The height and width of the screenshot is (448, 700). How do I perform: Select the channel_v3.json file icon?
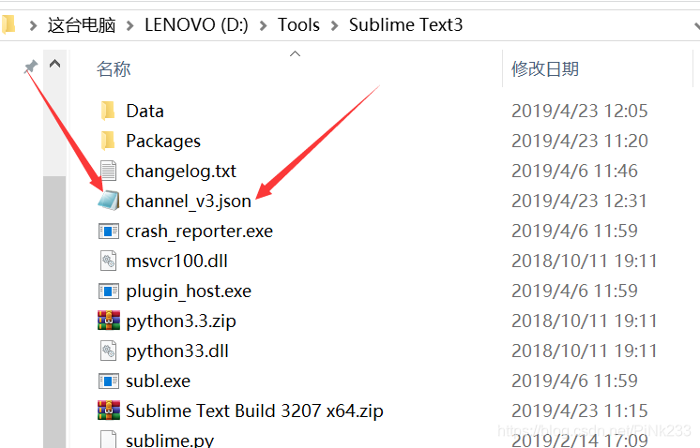tap(109, 201)
